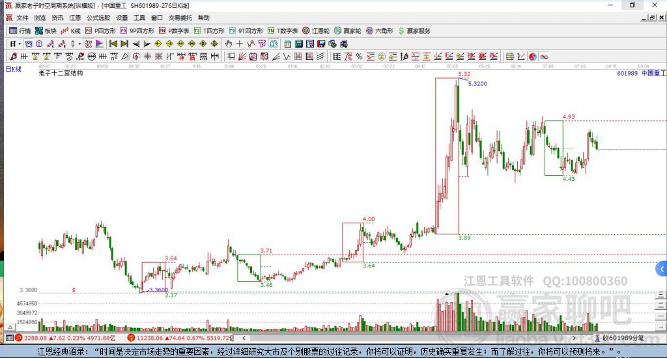The image size is (667, 358).
Task: Expand the 0 value dropdown arrow
Action: click(79, 44)
